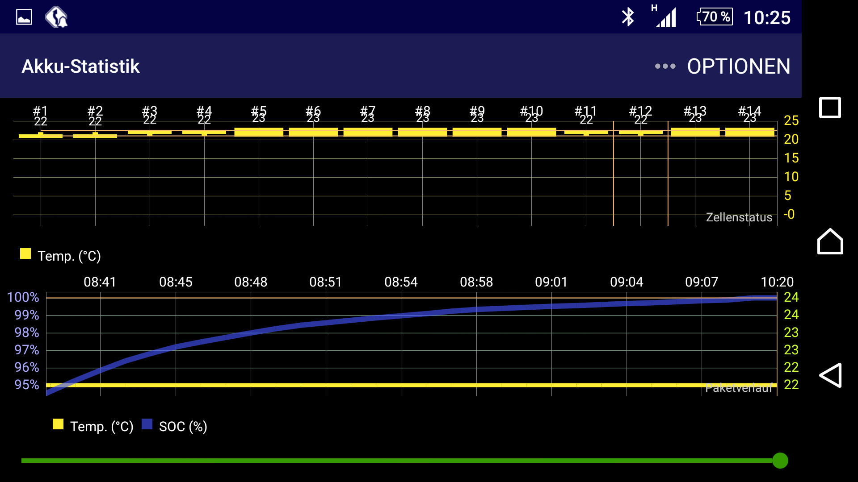
Task: Open the three-dots overflow menu
Action: tap(665, 66)
